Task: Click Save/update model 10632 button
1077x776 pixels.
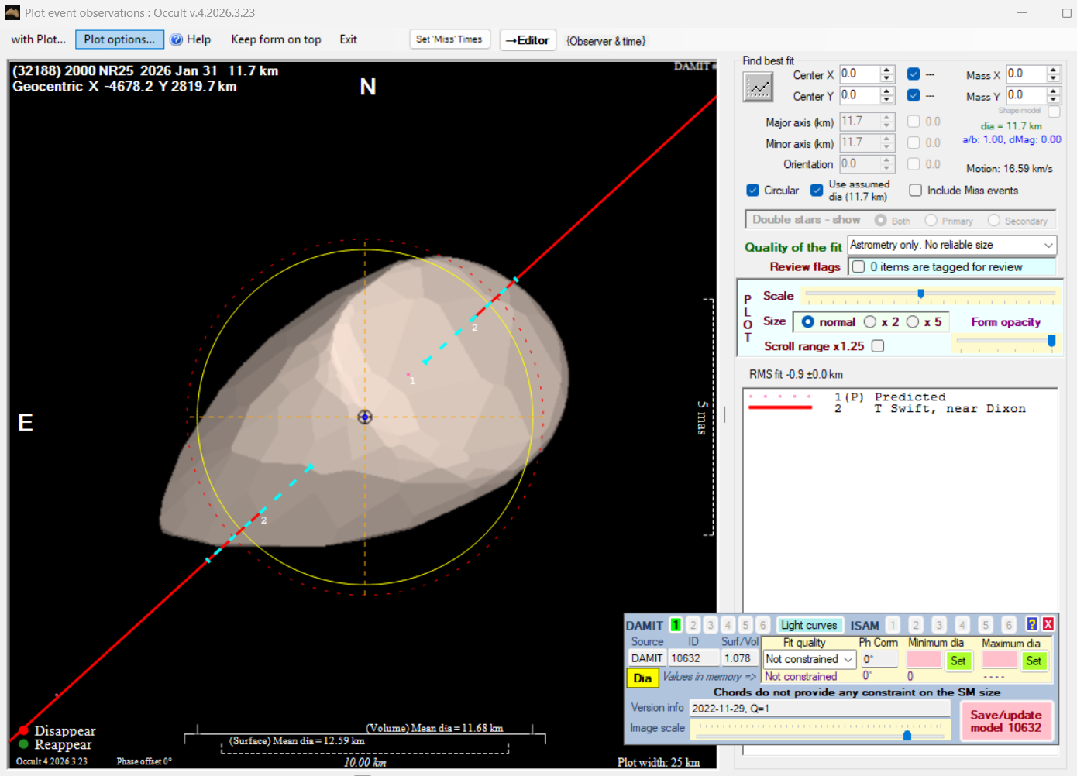Action: (x=1006, y=721)
